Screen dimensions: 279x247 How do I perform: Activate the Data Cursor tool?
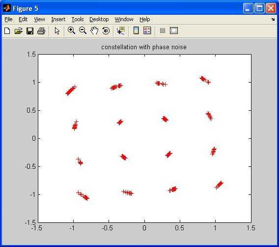(x=121, y=31)
